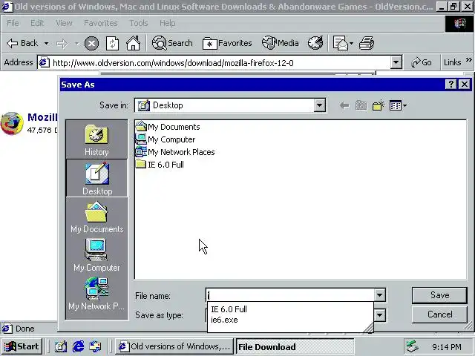Click the Go button beside the address bar

(422, 62)
